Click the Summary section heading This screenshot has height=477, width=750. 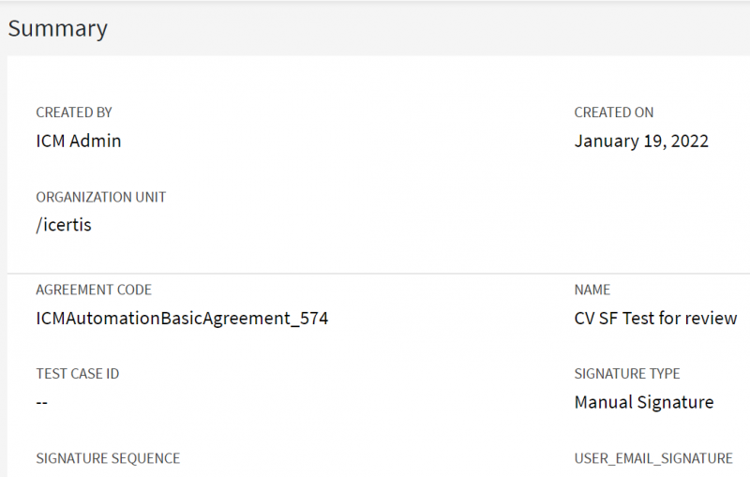[58, 28]
